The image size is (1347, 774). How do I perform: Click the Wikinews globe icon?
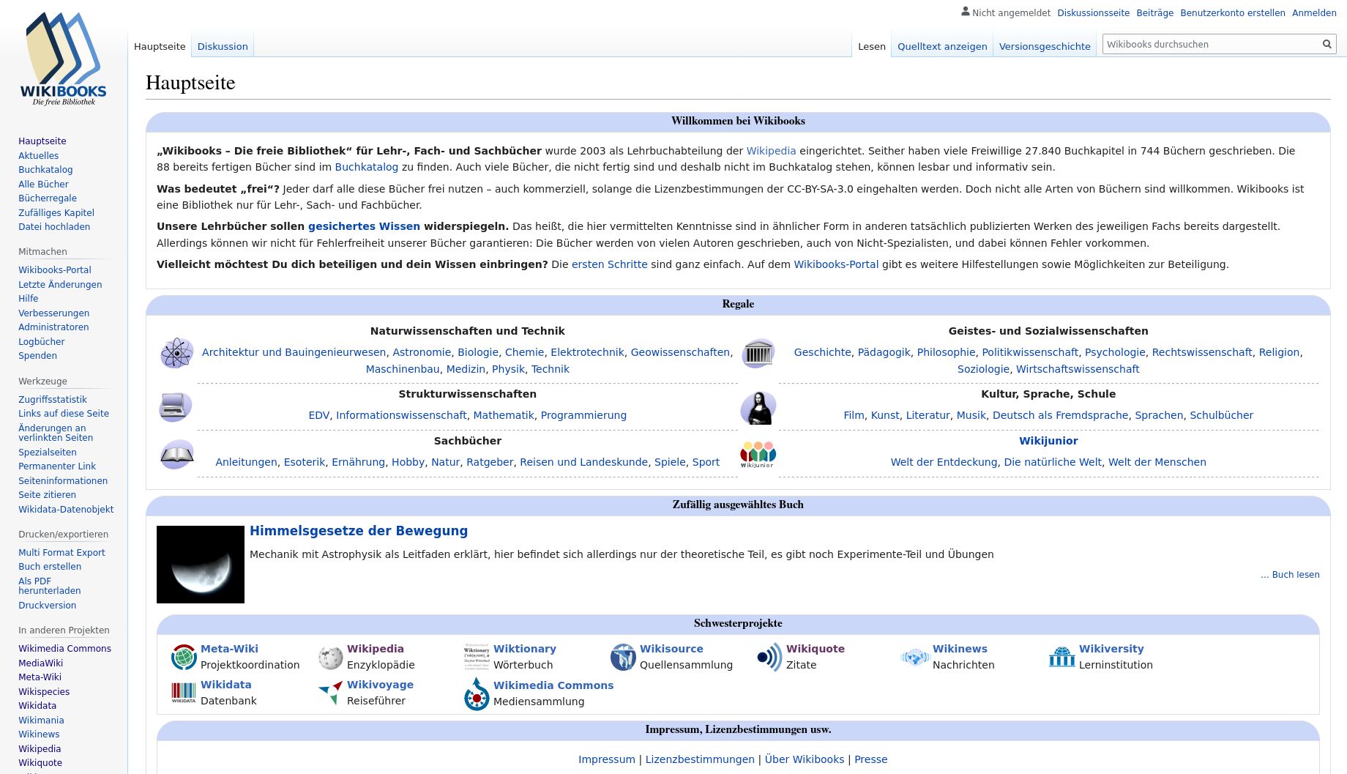point(915,657)
